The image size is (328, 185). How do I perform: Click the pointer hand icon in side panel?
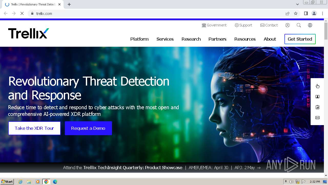point(317,86)
